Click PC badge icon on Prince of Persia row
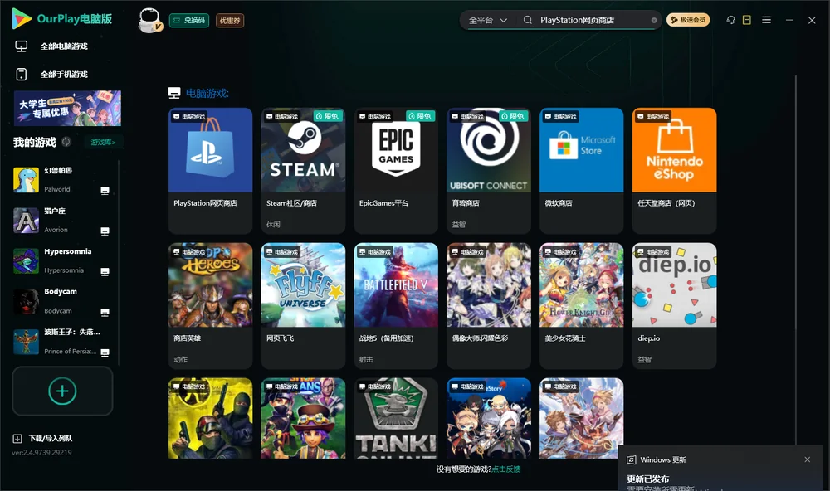Image resolution: width=830 pixels, height=491 pixels. point(105,353)
